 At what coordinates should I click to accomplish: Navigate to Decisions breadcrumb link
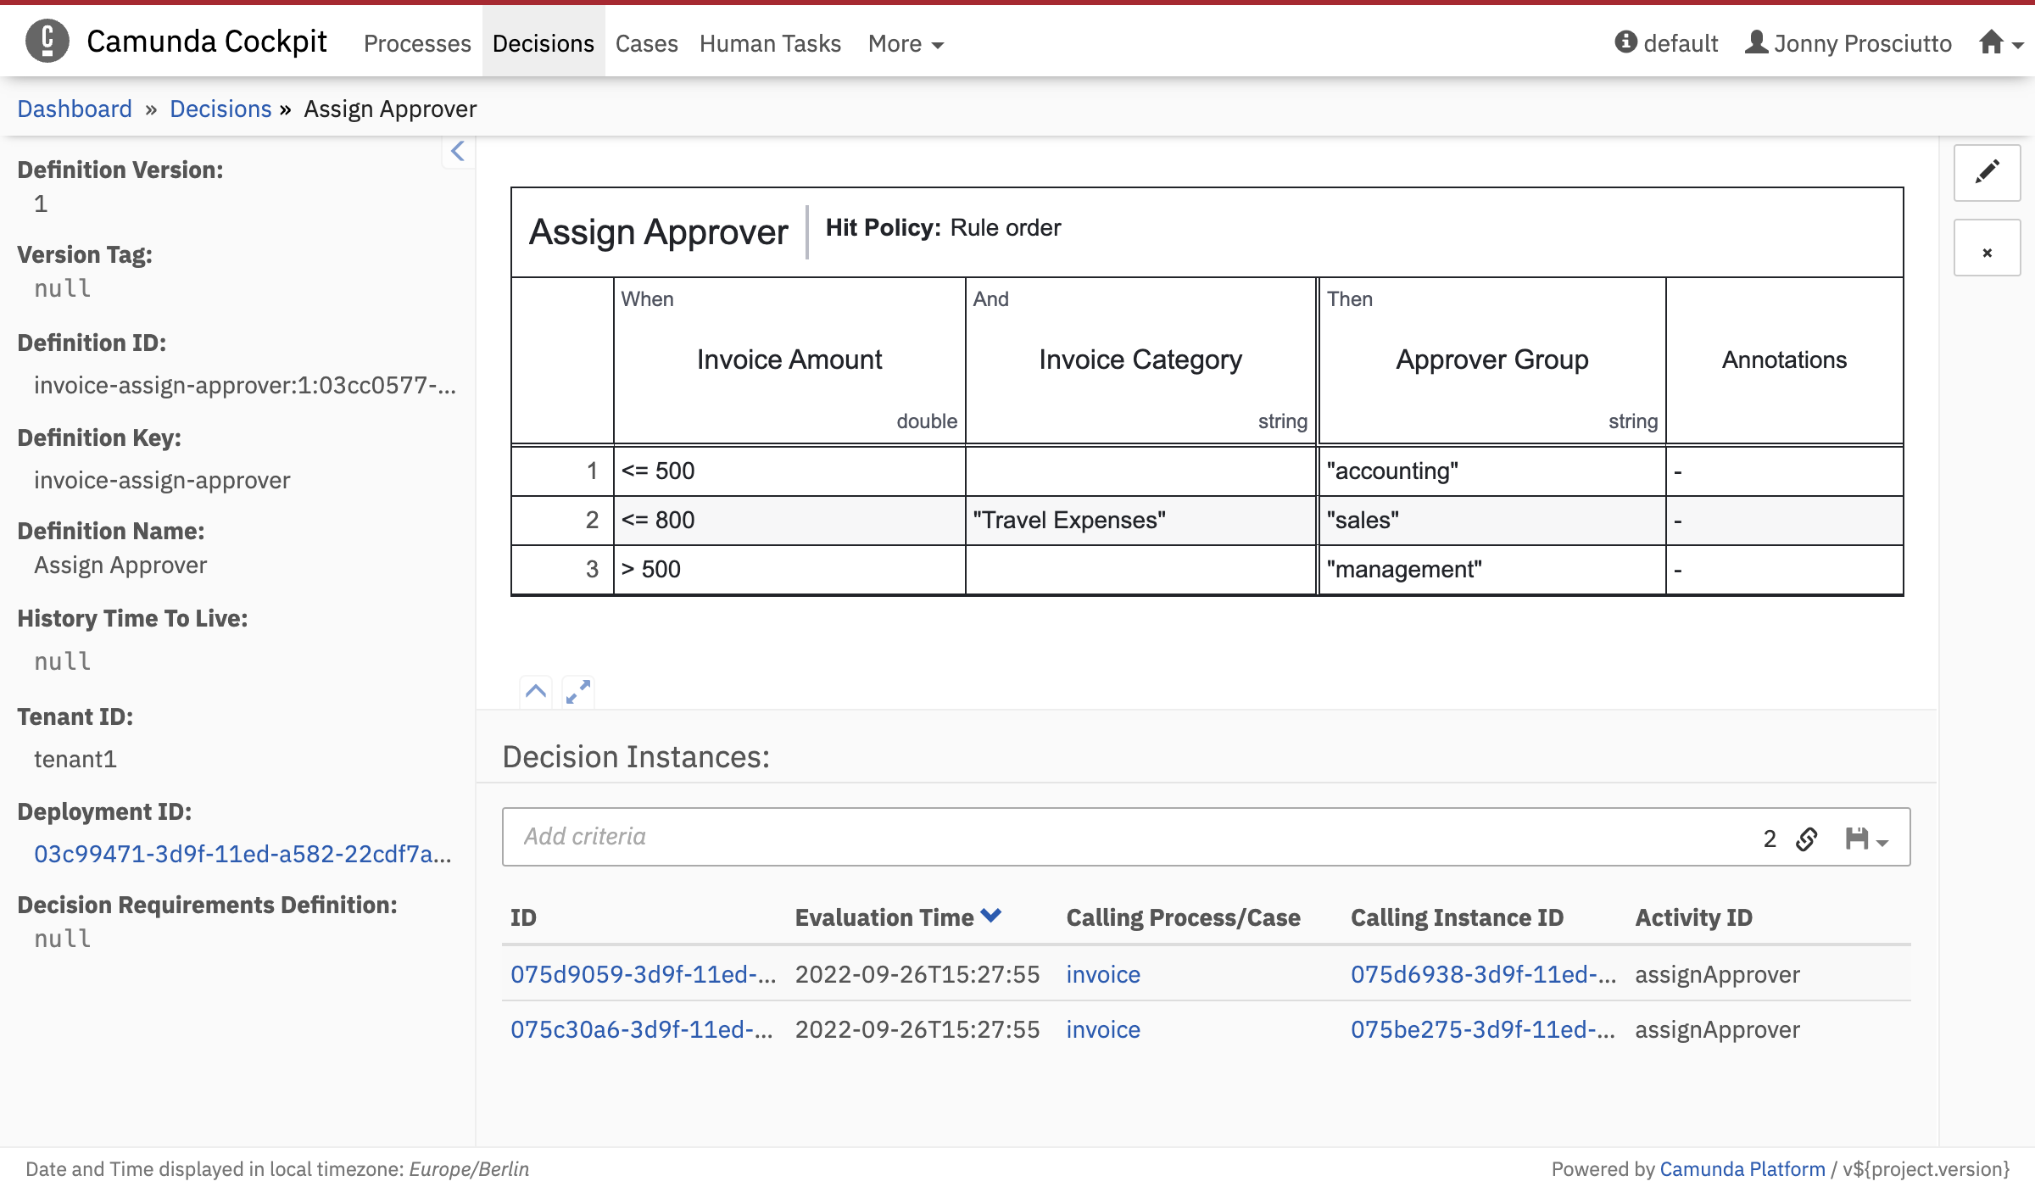click(x=220, y=109)
